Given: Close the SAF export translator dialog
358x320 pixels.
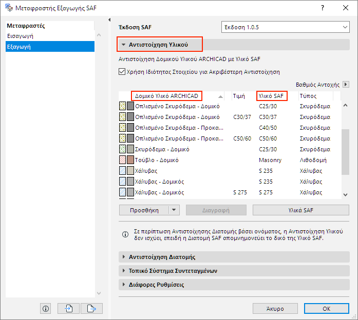Looking at the screenshot, I should pos(346,8).
